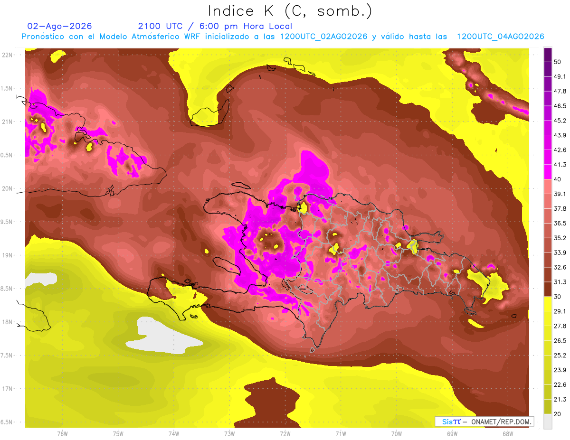Image resolution: width=570 pixels, height=440 pixels.
Task: Click the colorbar value 25.2
Action: point(560,355)
